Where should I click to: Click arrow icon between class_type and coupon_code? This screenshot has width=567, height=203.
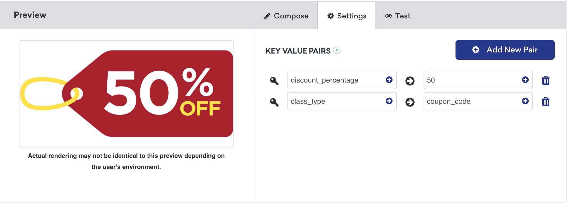click(x=410, y=102)
